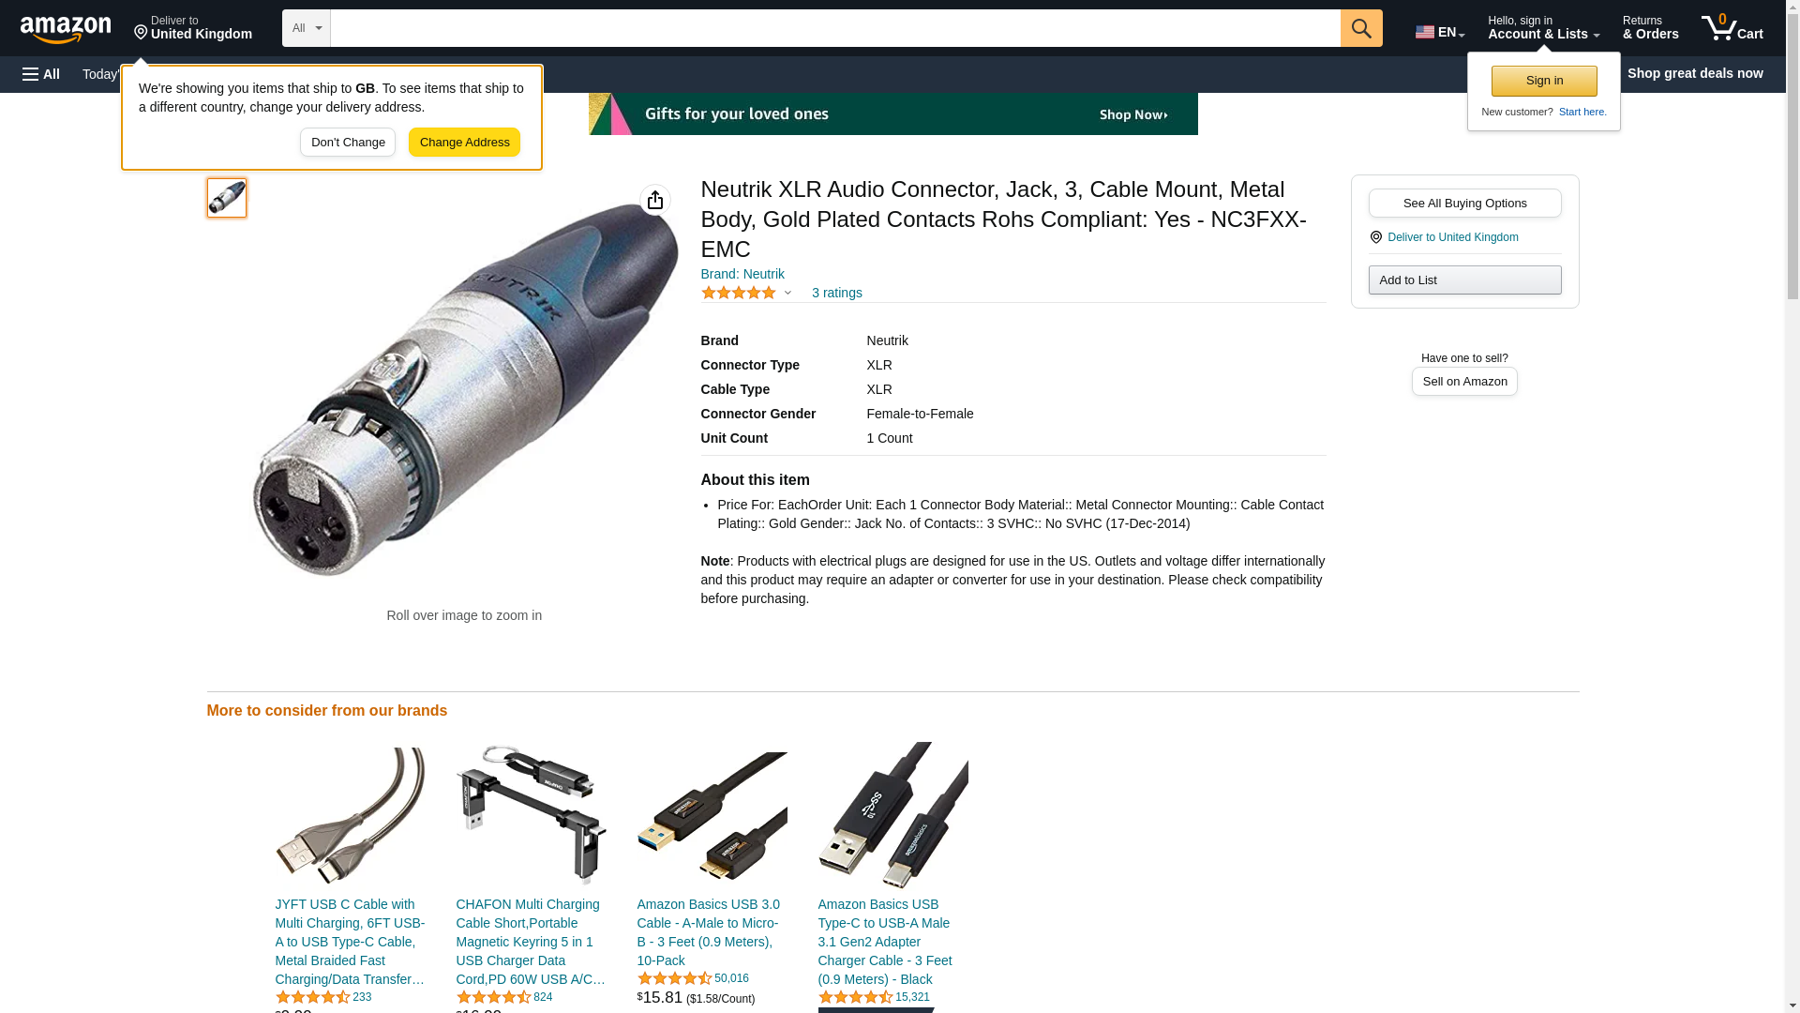
Task: Click the magnifier search button
Action: point(1361,28)
